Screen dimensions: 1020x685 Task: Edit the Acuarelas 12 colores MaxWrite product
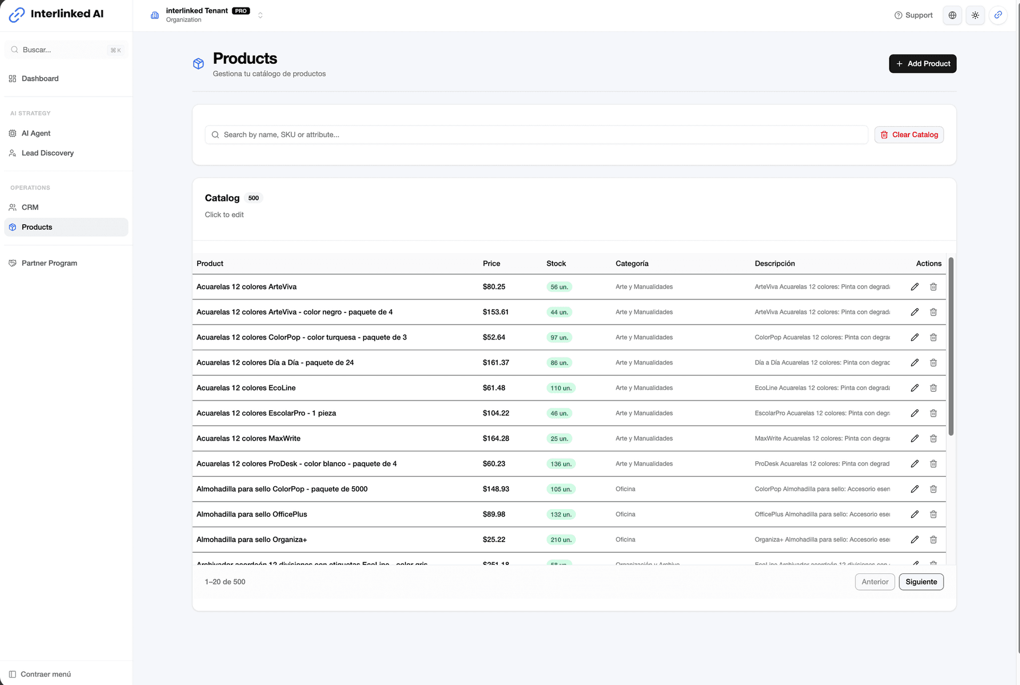tap(914, 438)
